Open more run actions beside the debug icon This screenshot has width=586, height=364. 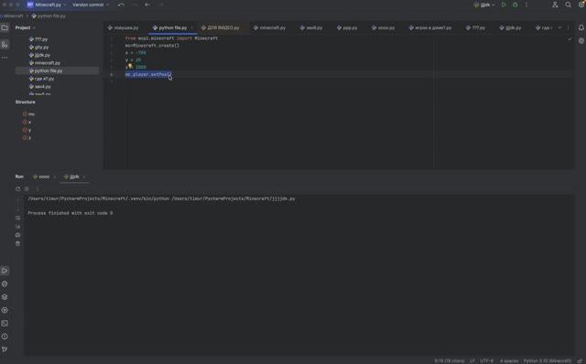coord(526,5)
